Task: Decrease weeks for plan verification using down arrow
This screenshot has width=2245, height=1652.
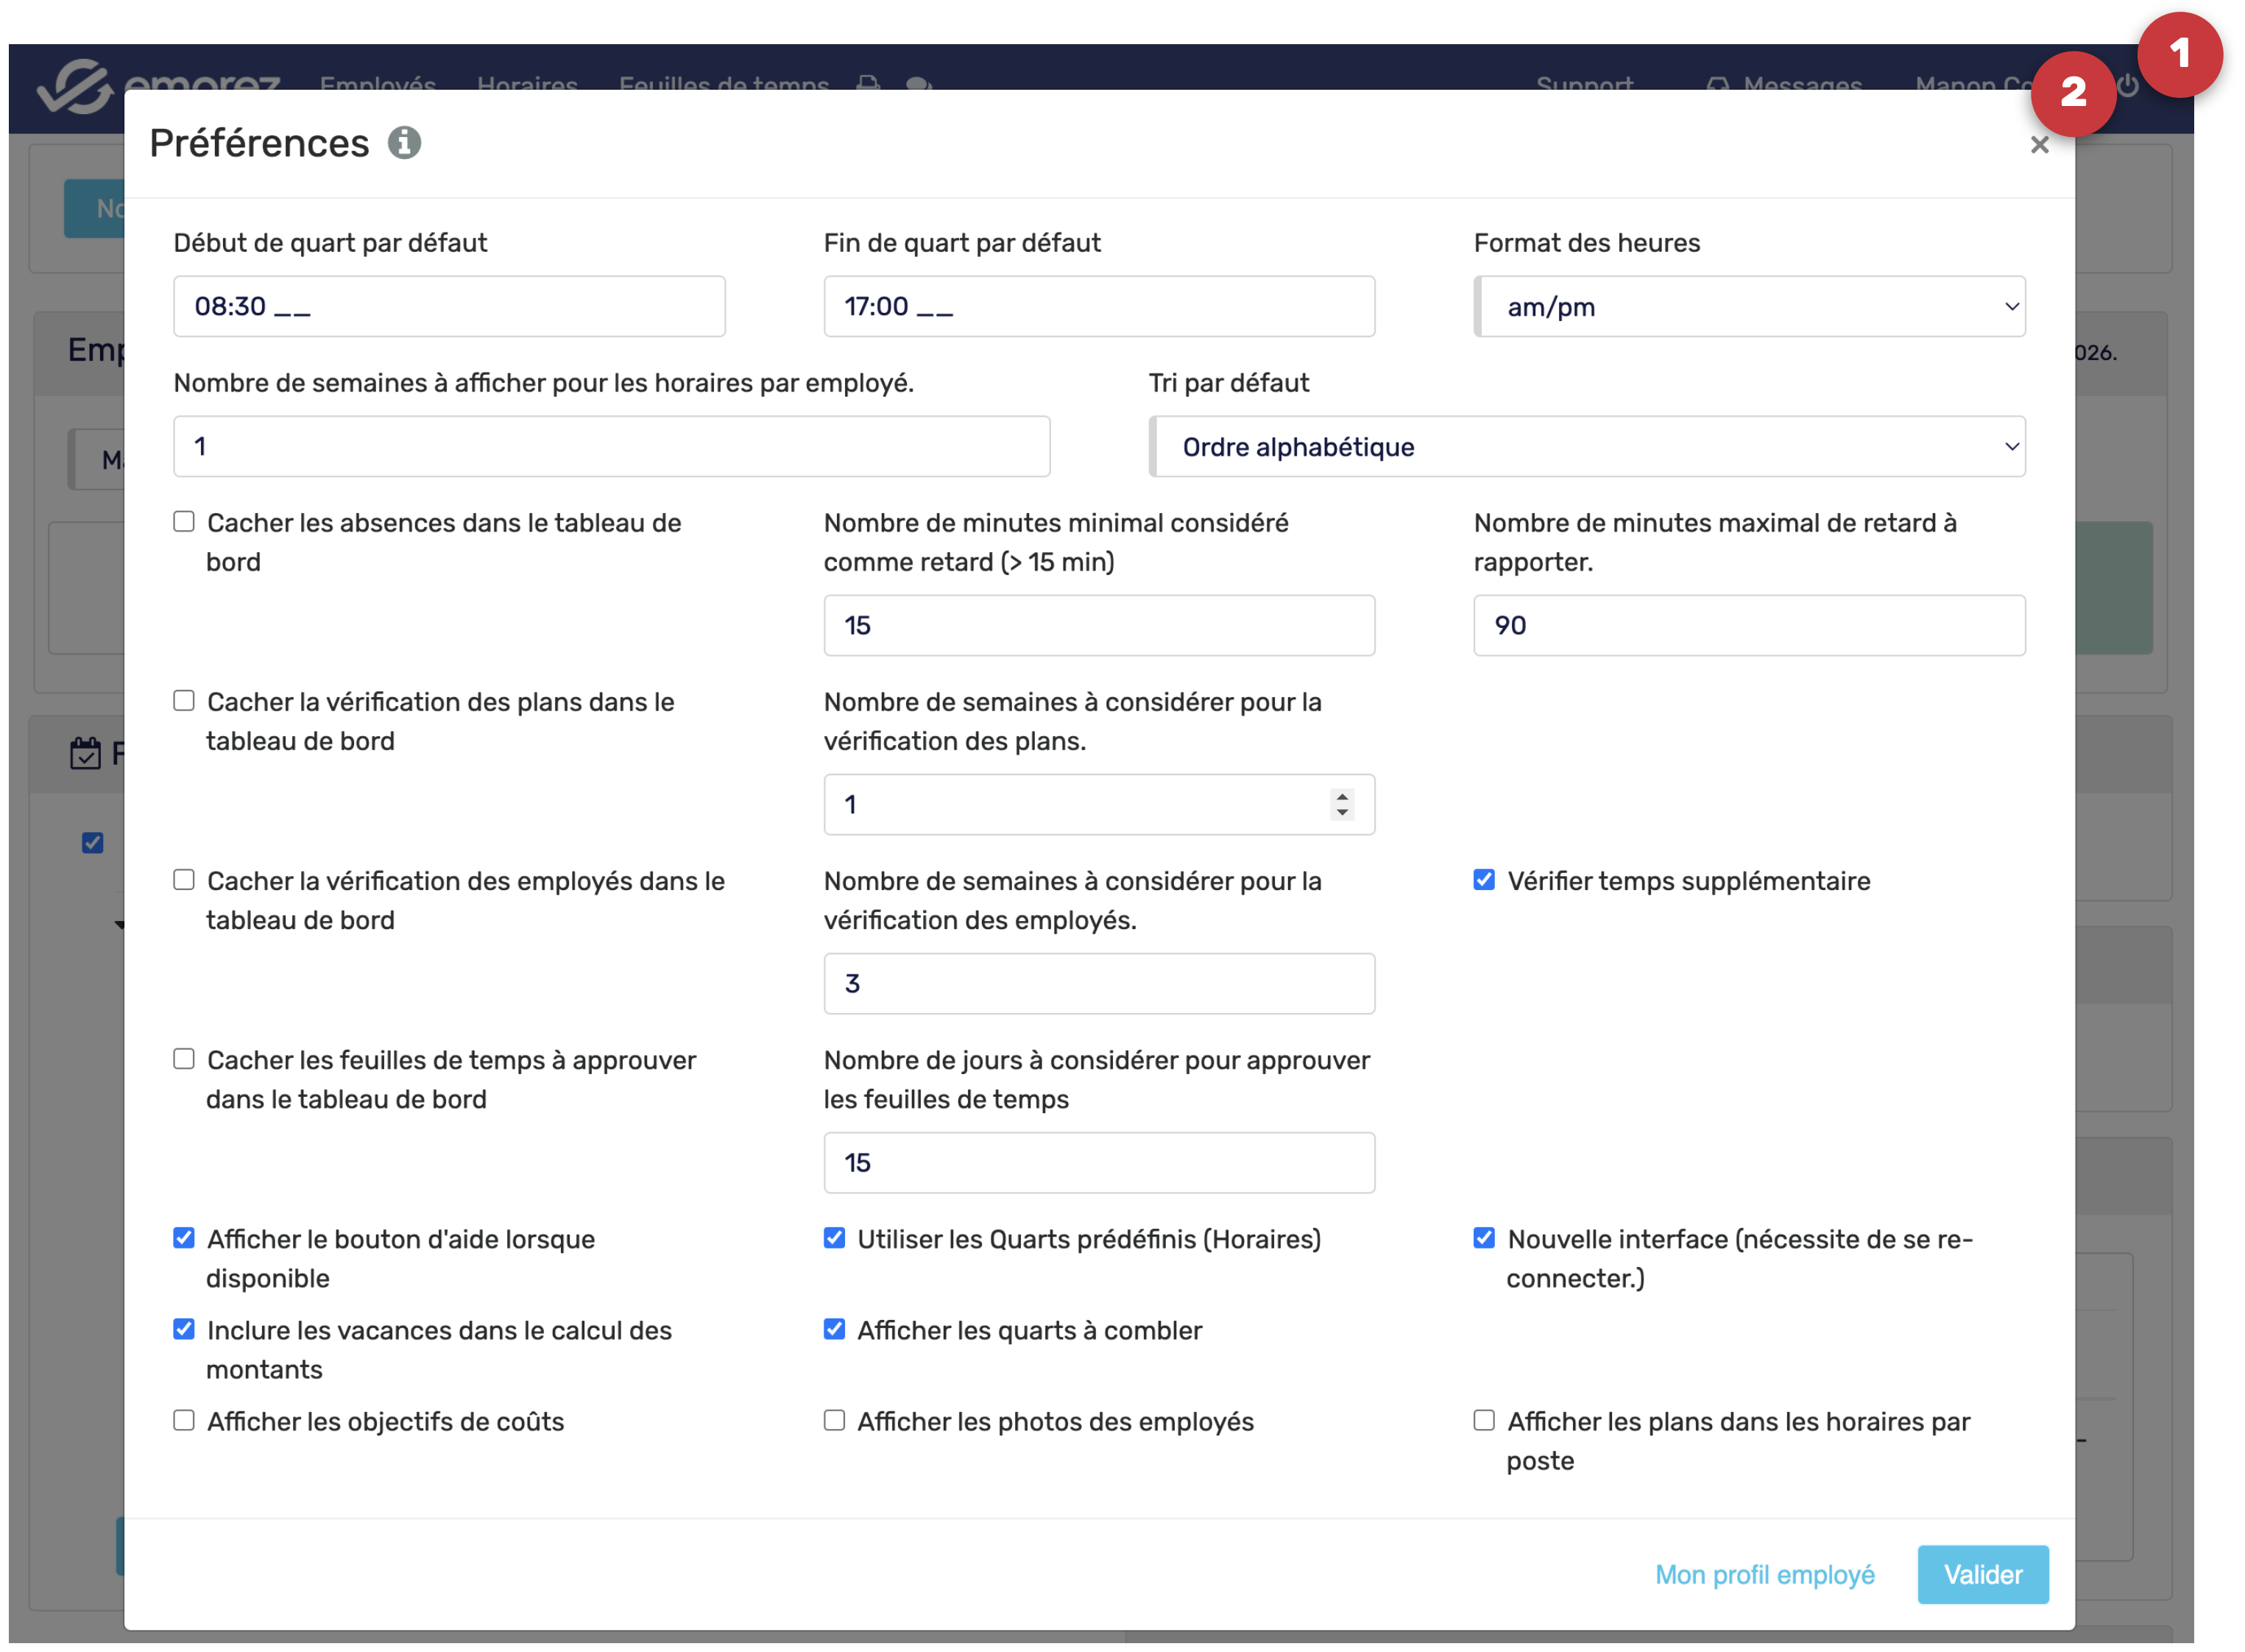Action: [x=1341, y=812]
